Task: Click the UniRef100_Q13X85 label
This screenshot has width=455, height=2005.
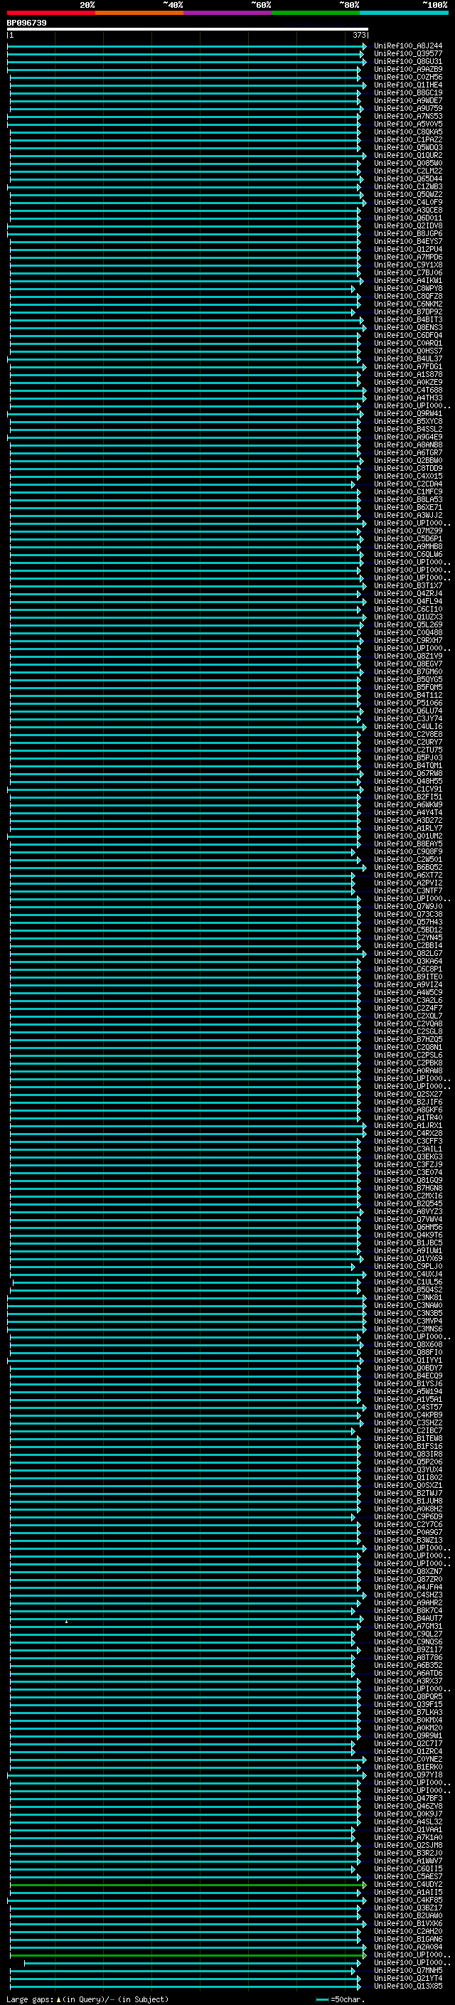Action: tap(408, 1986)
